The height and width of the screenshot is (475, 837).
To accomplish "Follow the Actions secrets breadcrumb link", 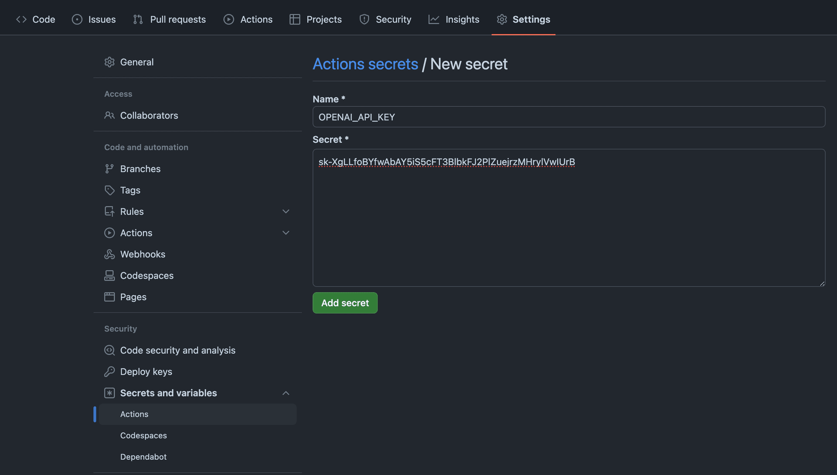I will 365,64.
